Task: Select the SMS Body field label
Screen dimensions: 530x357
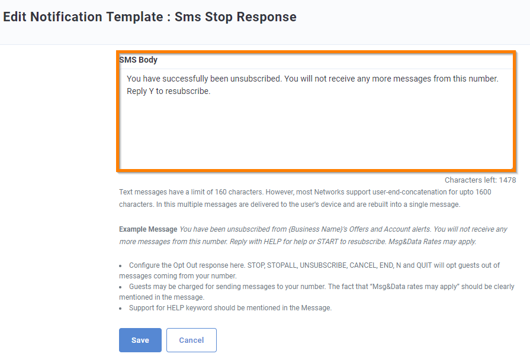Action: pyautogui.click(x=137, y=60)
